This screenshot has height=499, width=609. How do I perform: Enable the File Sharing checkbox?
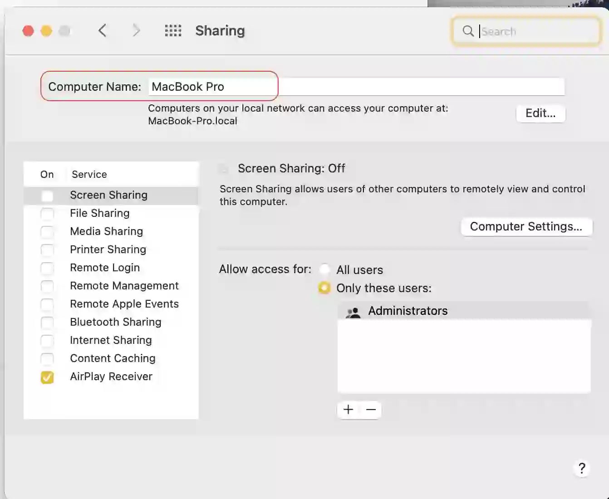click(47, 214)
